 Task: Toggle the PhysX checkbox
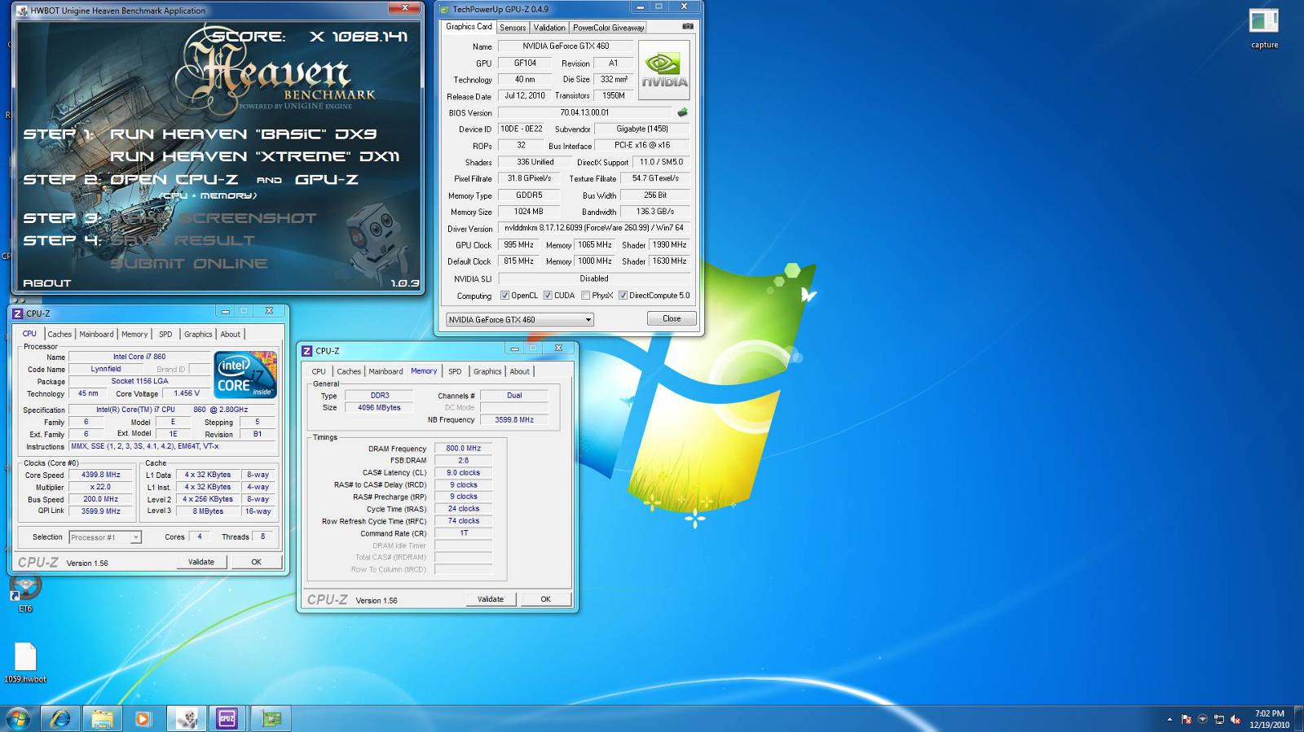[x=585, y=296]
